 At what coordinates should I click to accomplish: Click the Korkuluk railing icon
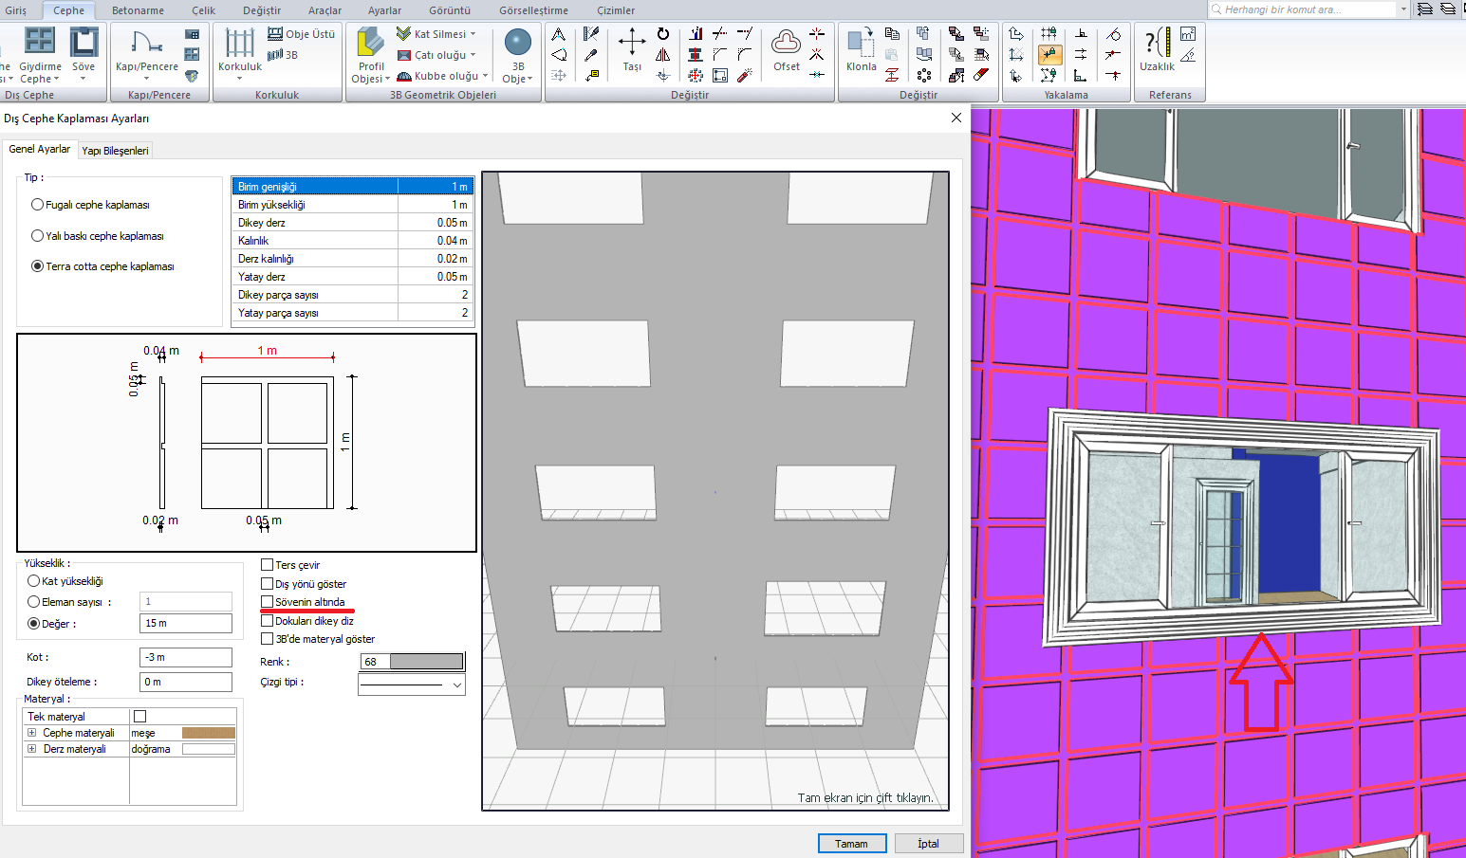point(239,44)
